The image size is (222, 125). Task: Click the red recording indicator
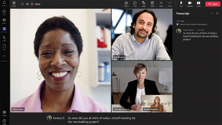pyautogui.click(x=32, y=4)
